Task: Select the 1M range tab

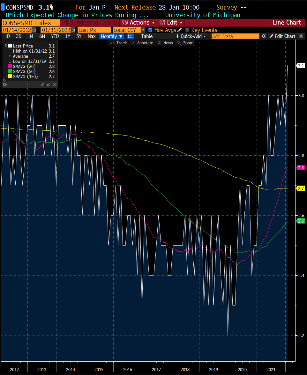Action: point(30,36)
